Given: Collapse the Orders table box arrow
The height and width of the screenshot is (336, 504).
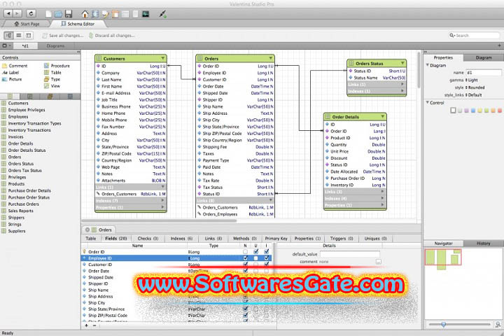Looking at the screenshot, I should pyautogui.click(x=271, y=58).
